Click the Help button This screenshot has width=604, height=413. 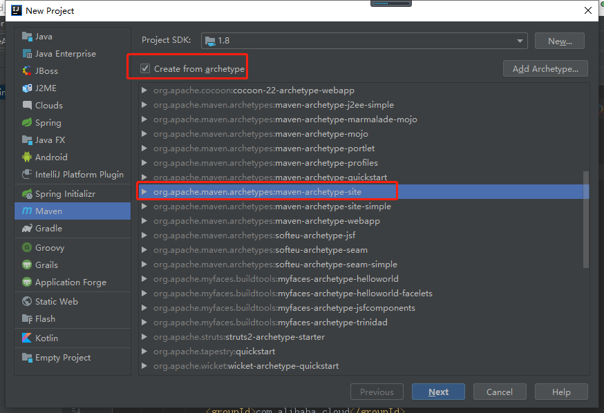pyautogui.click(x=561, y=392)
